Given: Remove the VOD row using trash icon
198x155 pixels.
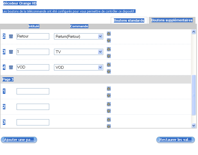Looking at the screenshot, I should click(x=11, y=67).
